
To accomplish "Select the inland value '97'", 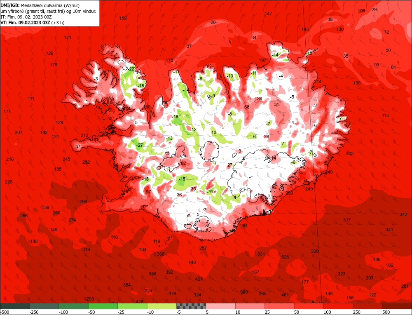I will tap(148, 192).
